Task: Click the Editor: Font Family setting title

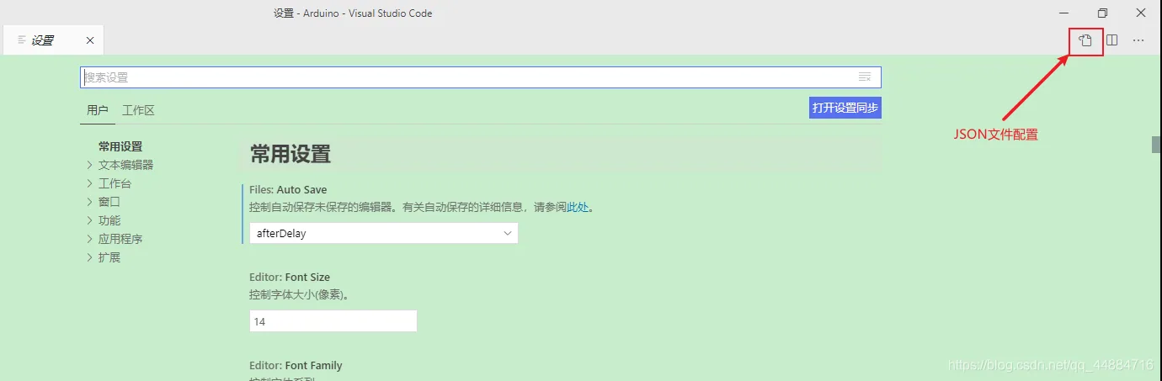Action: pyautogui.click(x=296, y=366)
